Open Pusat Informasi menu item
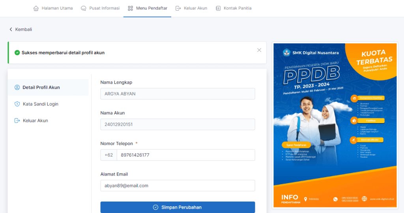Viewport: 404px width, 213px height. pos(105,8)
